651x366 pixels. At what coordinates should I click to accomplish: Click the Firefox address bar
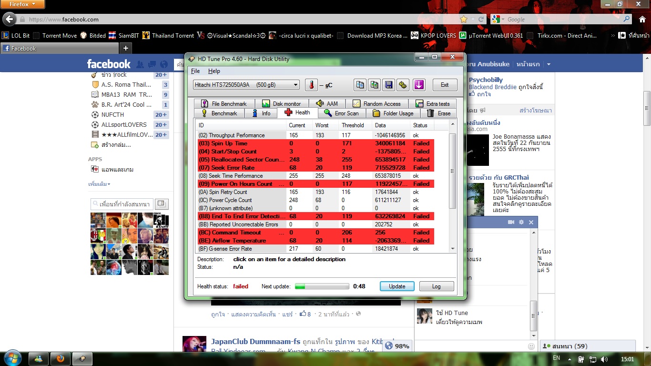point(243,20)
